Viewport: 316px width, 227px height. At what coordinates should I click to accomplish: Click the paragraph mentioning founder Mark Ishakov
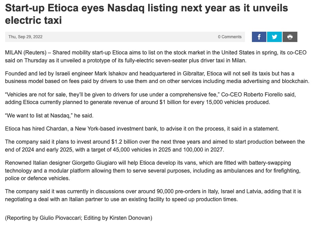(157, 78)
